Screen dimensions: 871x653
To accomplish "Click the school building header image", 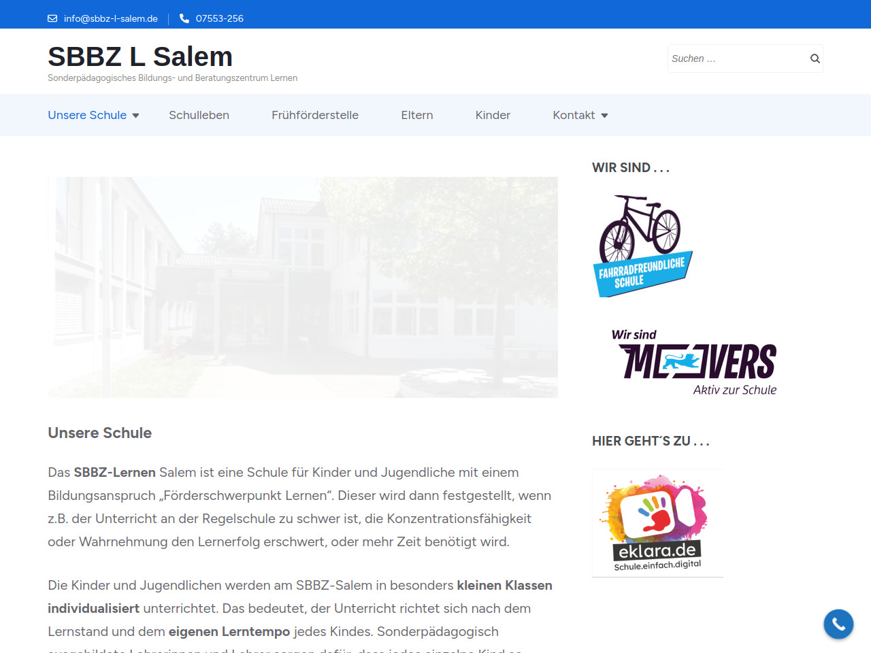I will (303, 287).
